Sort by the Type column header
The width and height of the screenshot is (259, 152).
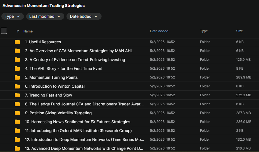point(204,31)
